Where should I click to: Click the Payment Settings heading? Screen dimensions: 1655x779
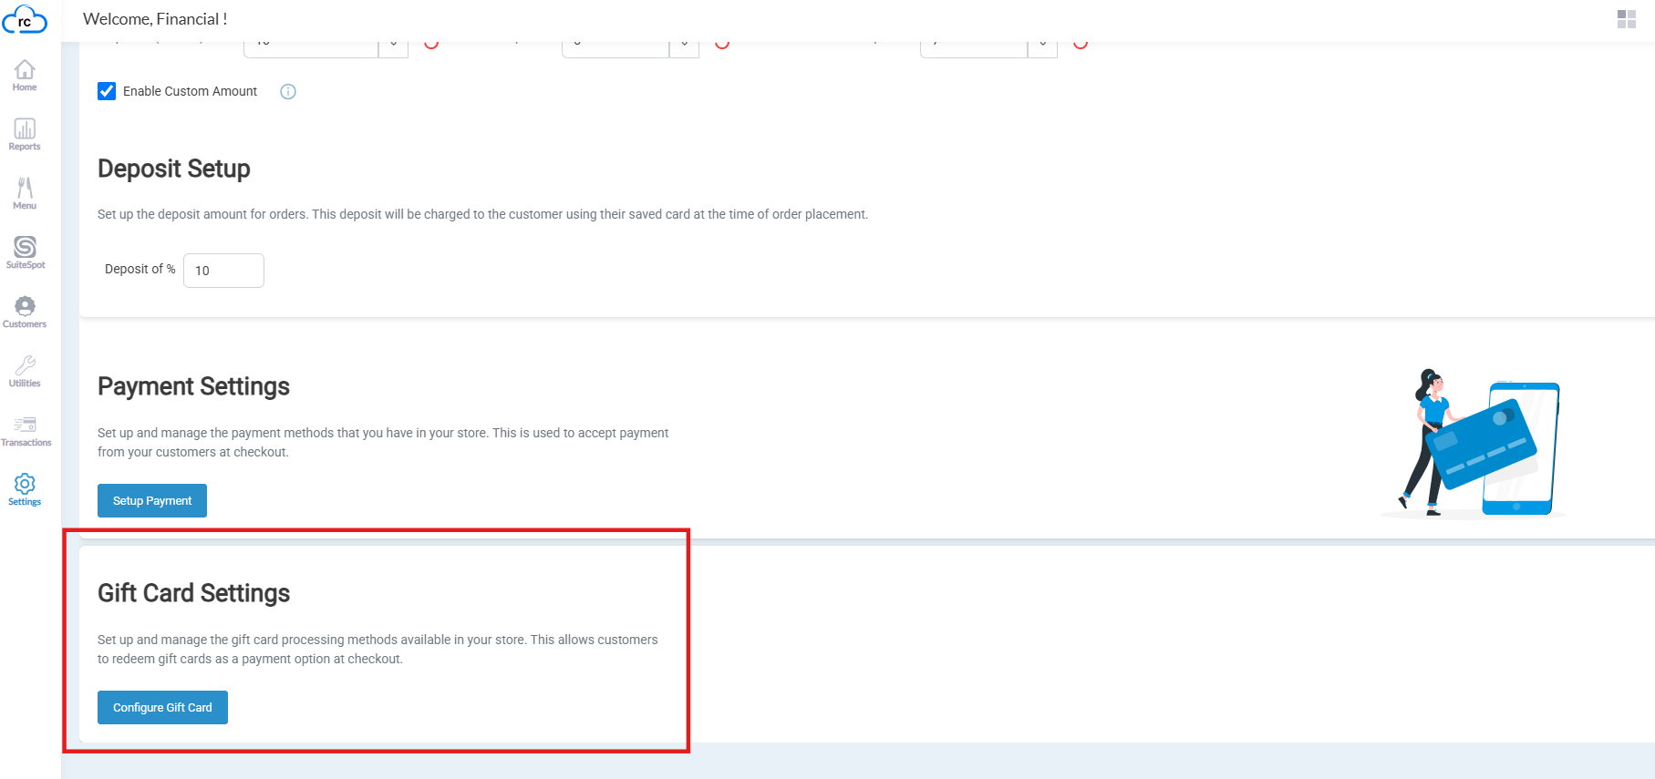pyautogui.click(x=193, y=386)
